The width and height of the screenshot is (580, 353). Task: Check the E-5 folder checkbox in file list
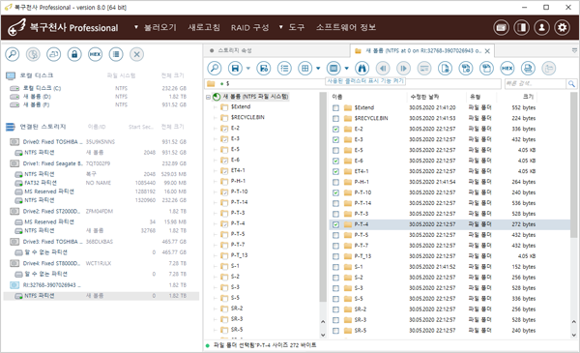click(335, 150)
